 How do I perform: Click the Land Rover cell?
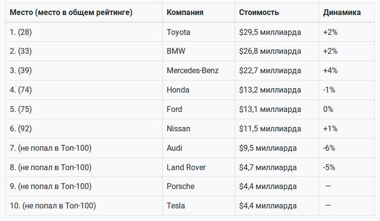point(186,167)
